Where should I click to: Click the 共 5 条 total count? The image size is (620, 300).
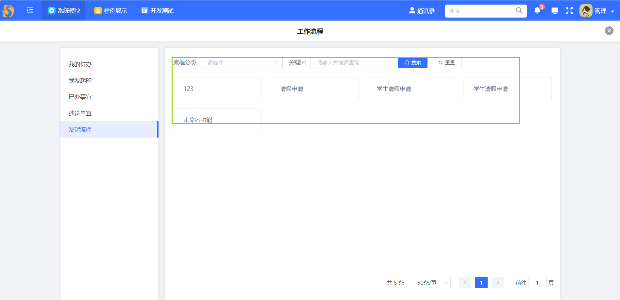395,283
